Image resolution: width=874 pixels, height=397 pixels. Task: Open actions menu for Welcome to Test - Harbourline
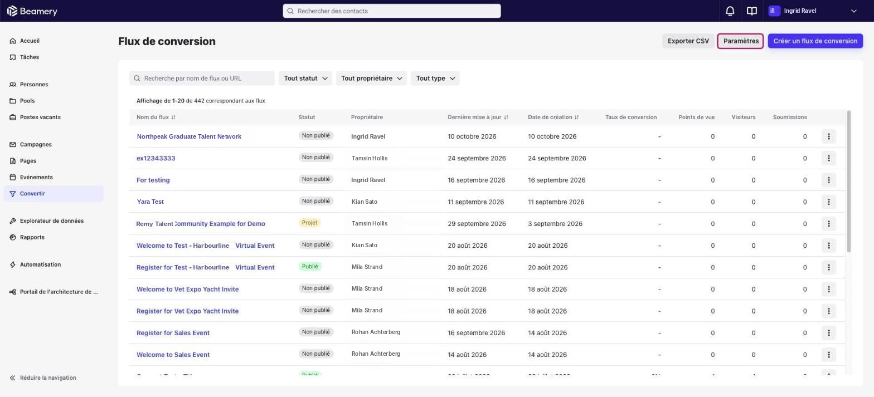tap(829, 246)
